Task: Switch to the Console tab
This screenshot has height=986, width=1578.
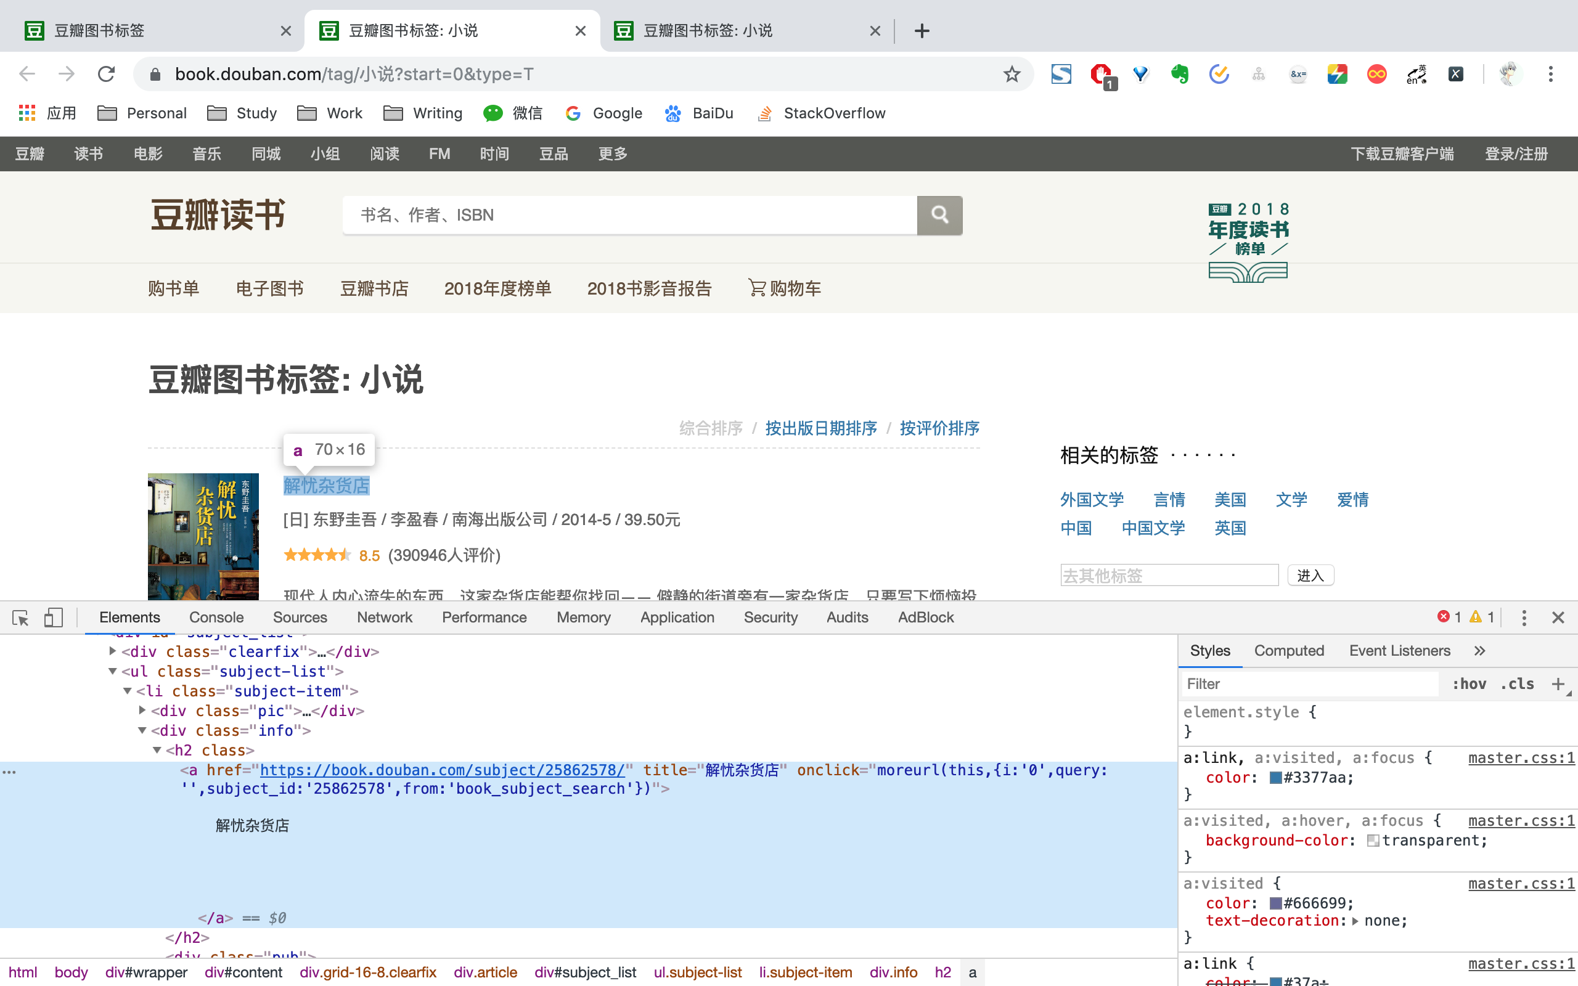Action: click(x=216, y=617)
